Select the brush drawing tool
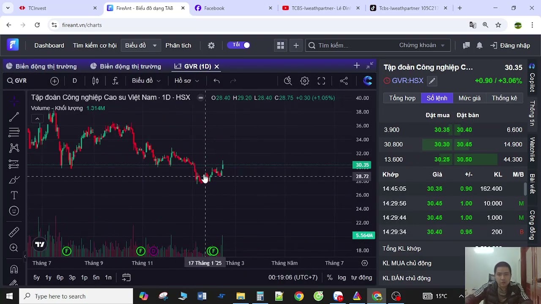The image size is (541, 304). tap(14, 180)
